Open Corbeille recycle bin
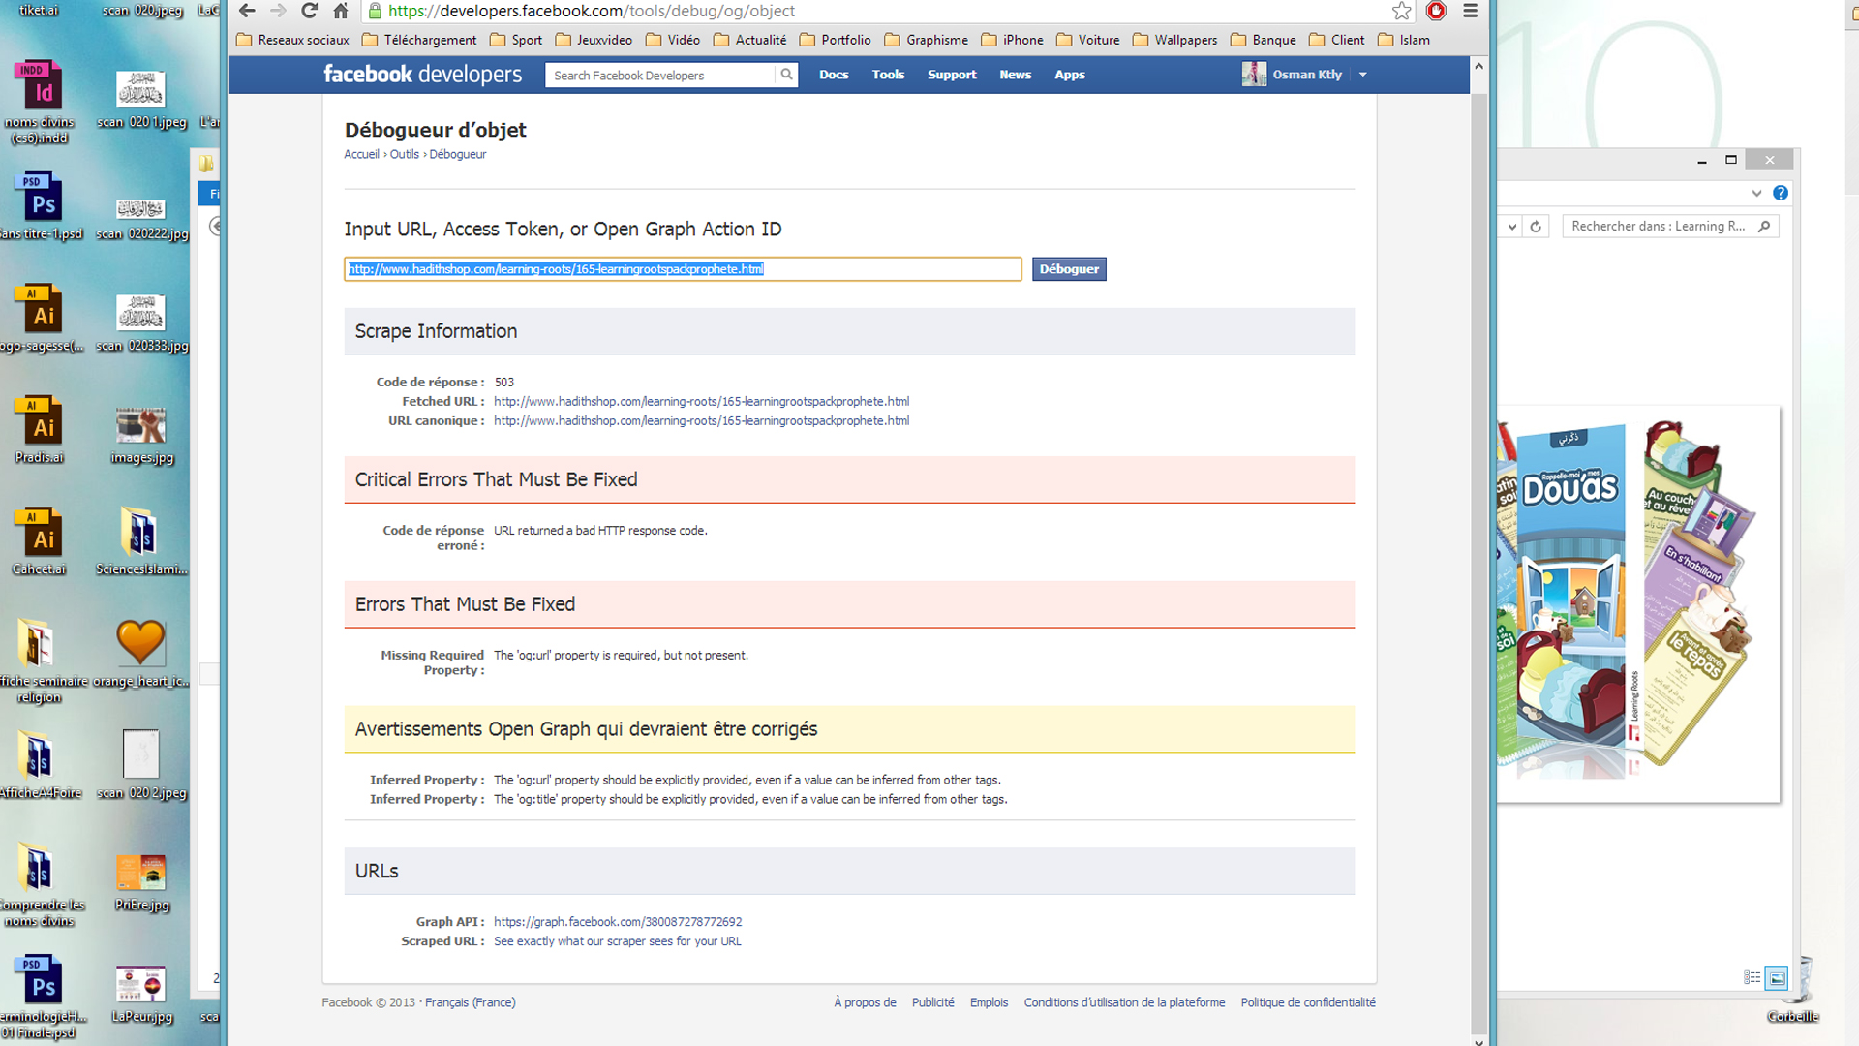 click(x=1794, y=990)
